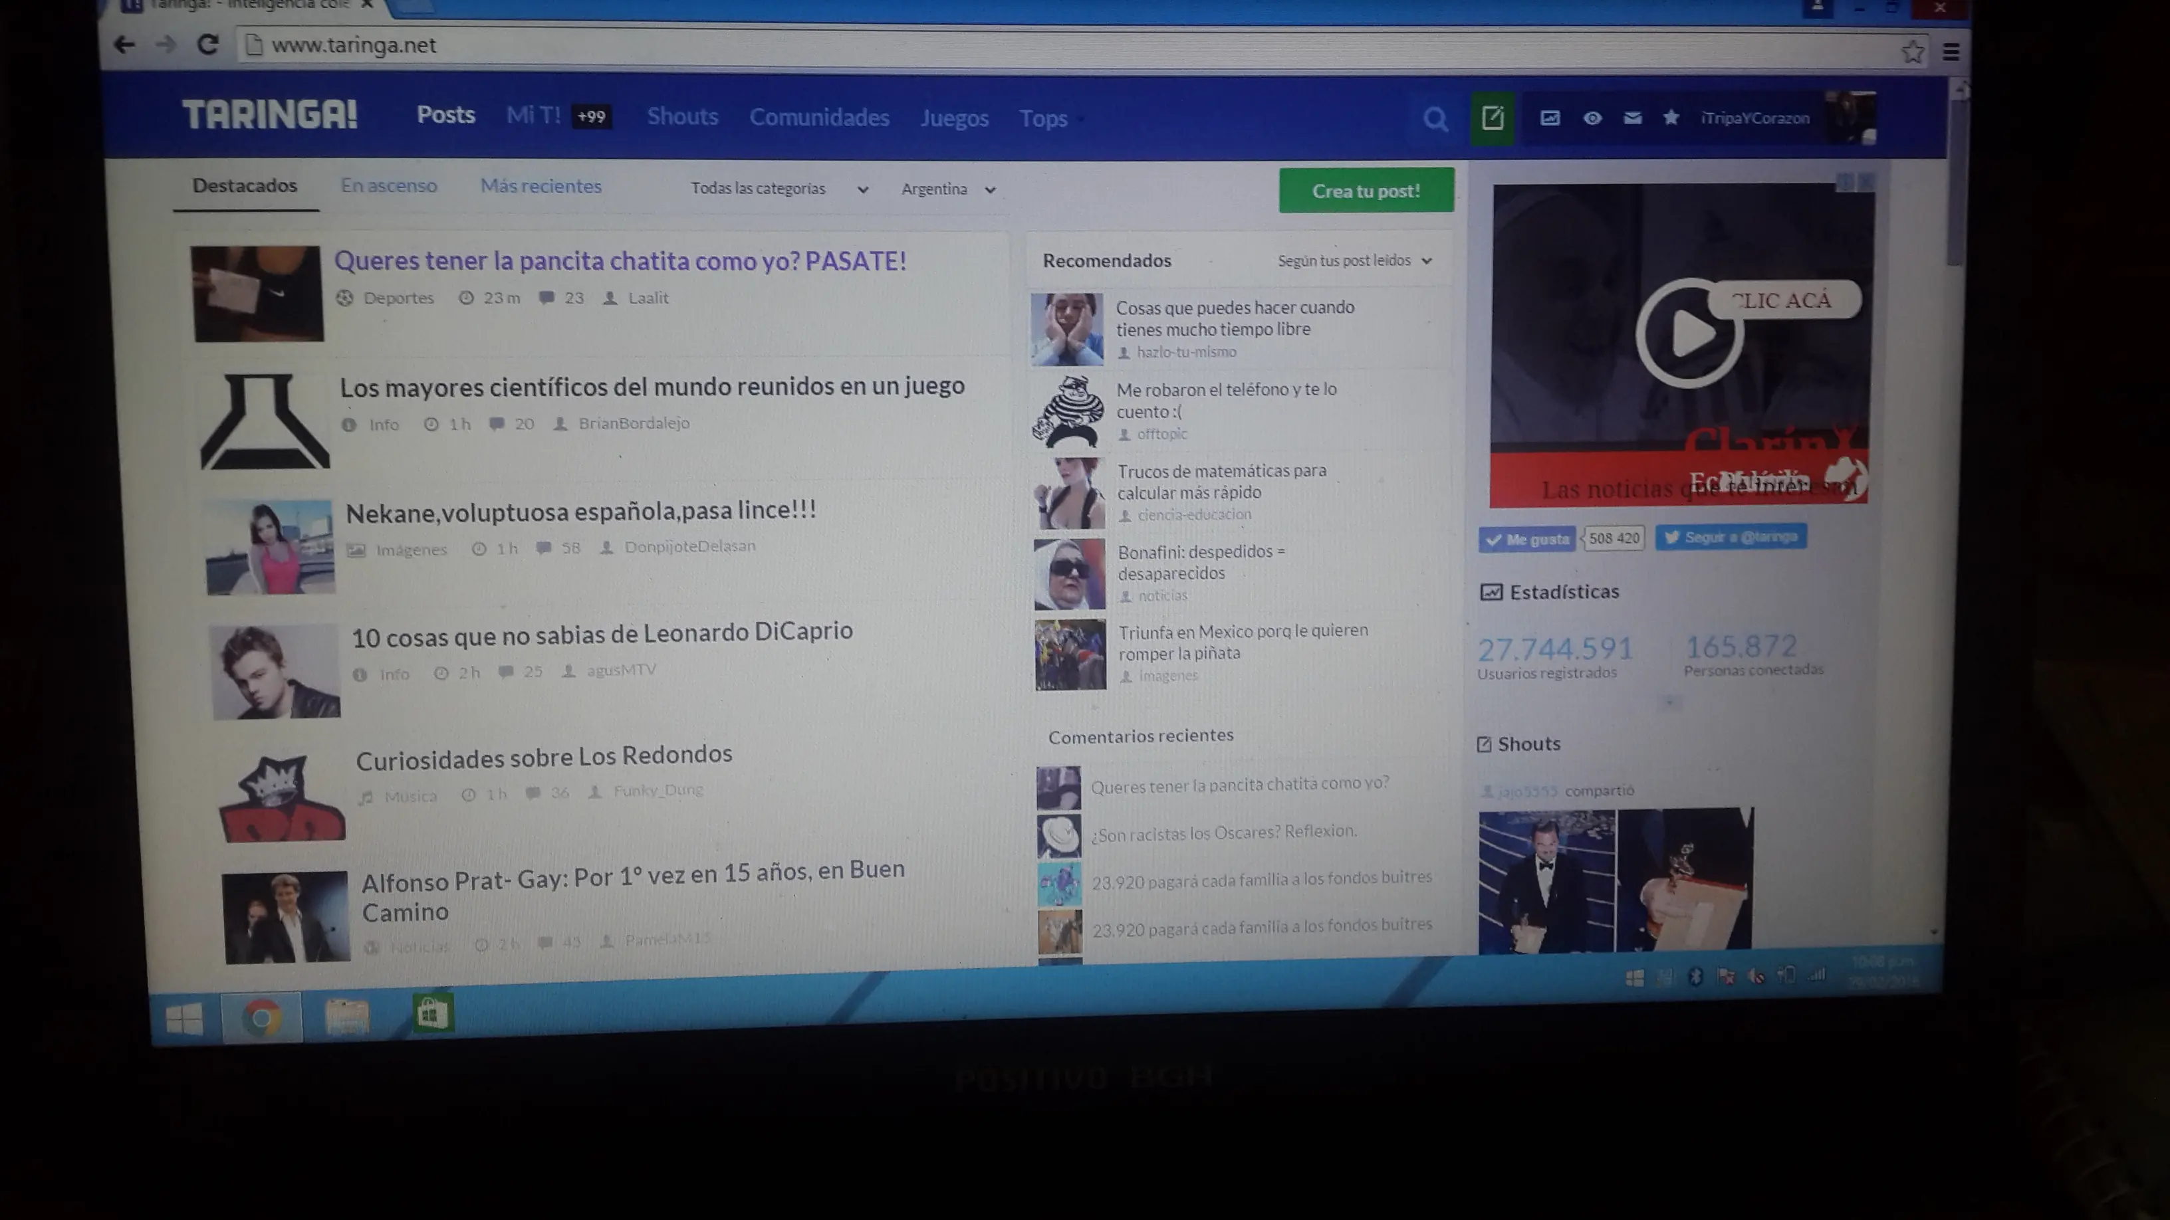Open post 10 cosas de Leonardo DiCaprio
The image size is (2170, 1220).
602,634
